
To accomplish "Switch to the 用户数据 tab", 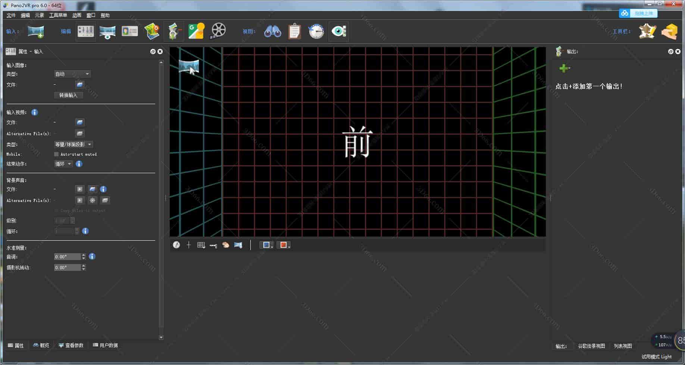I will click(x=106, y=345).
